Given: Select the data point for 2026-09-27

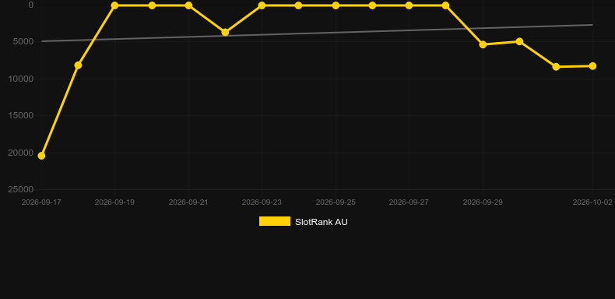Looking at the screenshot, I should [x=409, y=5].
